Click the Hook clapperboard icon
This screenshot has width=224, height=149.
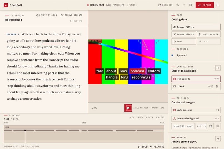coord(175,86)
